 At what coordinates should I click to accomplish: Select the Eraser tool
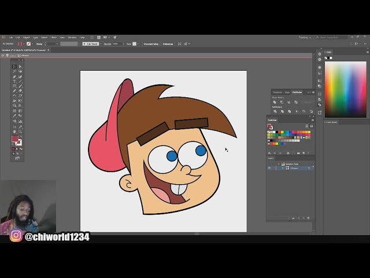point(20,91)
